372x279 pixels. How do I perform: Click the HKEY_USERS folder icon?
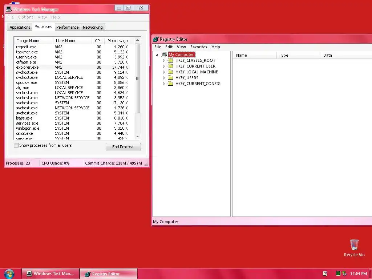pos(171,78)
